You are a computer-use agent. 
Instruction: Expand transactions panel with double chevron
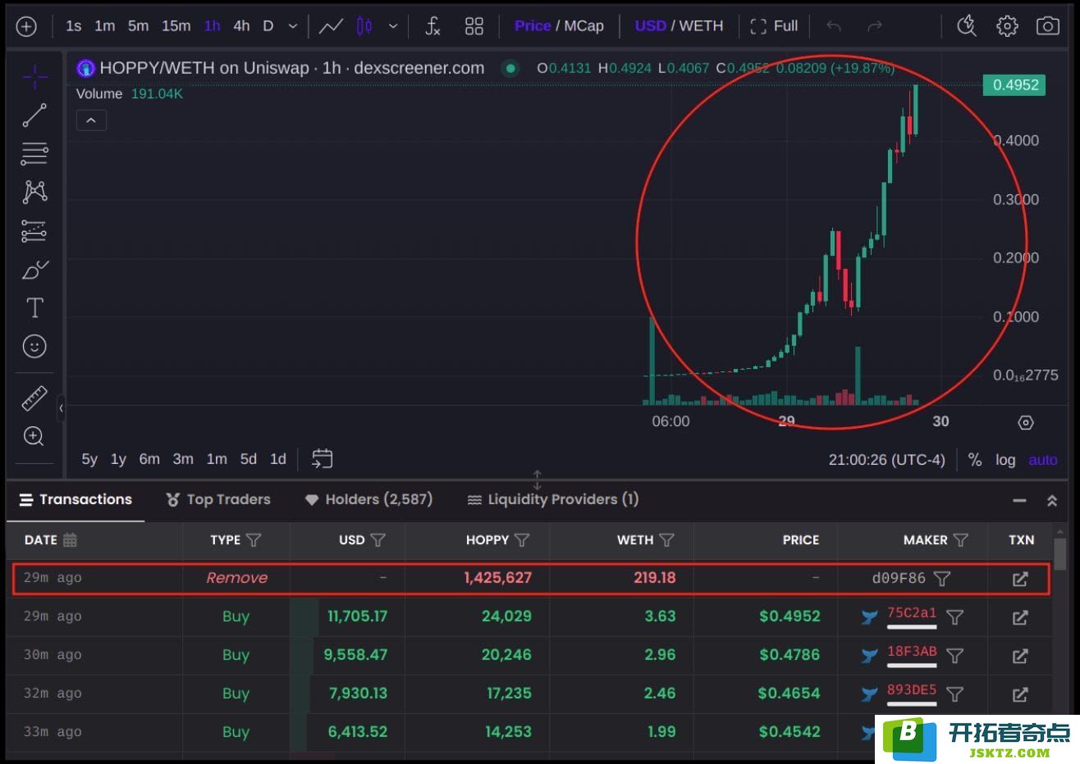coord(1052,500)
